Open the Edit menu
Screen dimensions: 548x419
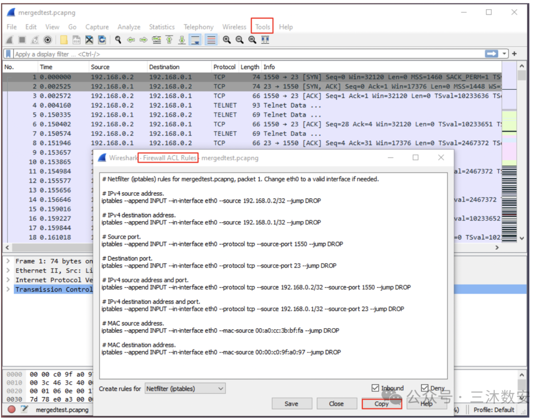coord(31,27)
